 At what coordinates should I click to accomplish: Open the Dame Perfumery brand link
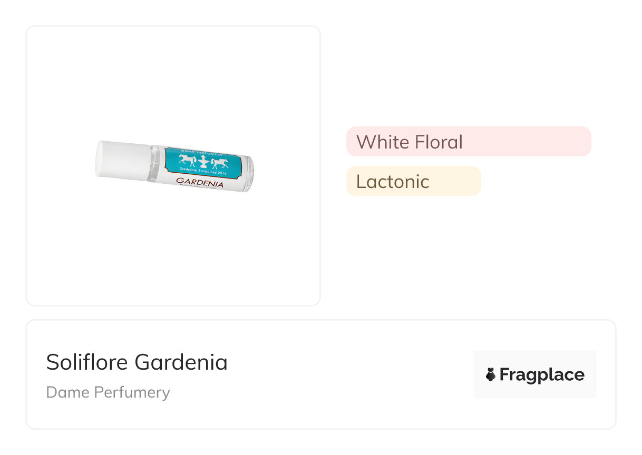pyautogui.click(x=108, y=392)
